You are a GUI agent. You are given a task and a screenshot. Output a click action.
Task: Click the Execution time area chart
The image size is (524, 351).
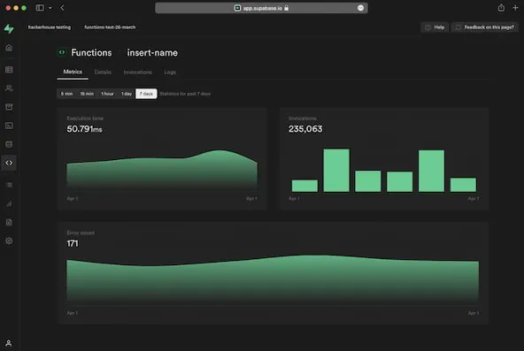click(162, 170)
